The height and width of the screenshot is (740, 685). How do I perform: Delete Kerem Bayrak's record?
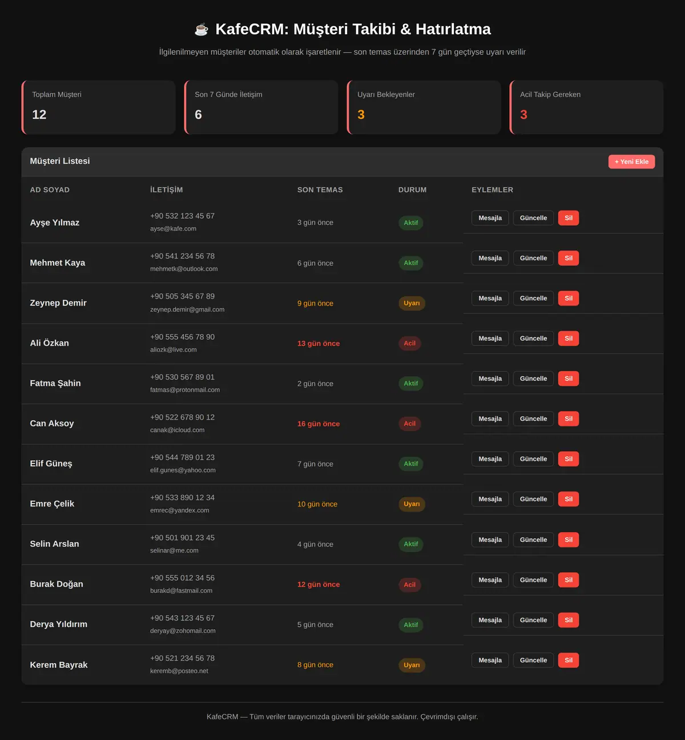(x=569, y=660)
